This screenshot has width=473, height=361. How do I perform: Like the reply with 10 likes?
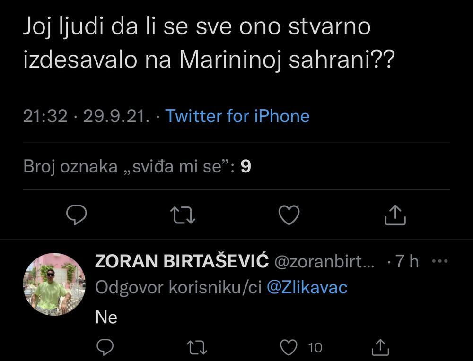tap(289, 348)
